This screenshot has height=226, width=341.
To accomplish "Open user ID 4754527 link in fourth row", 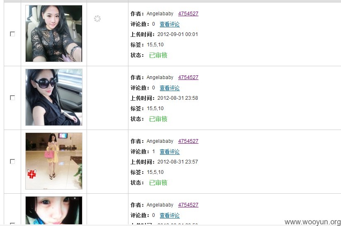I will tap(188, 205).
